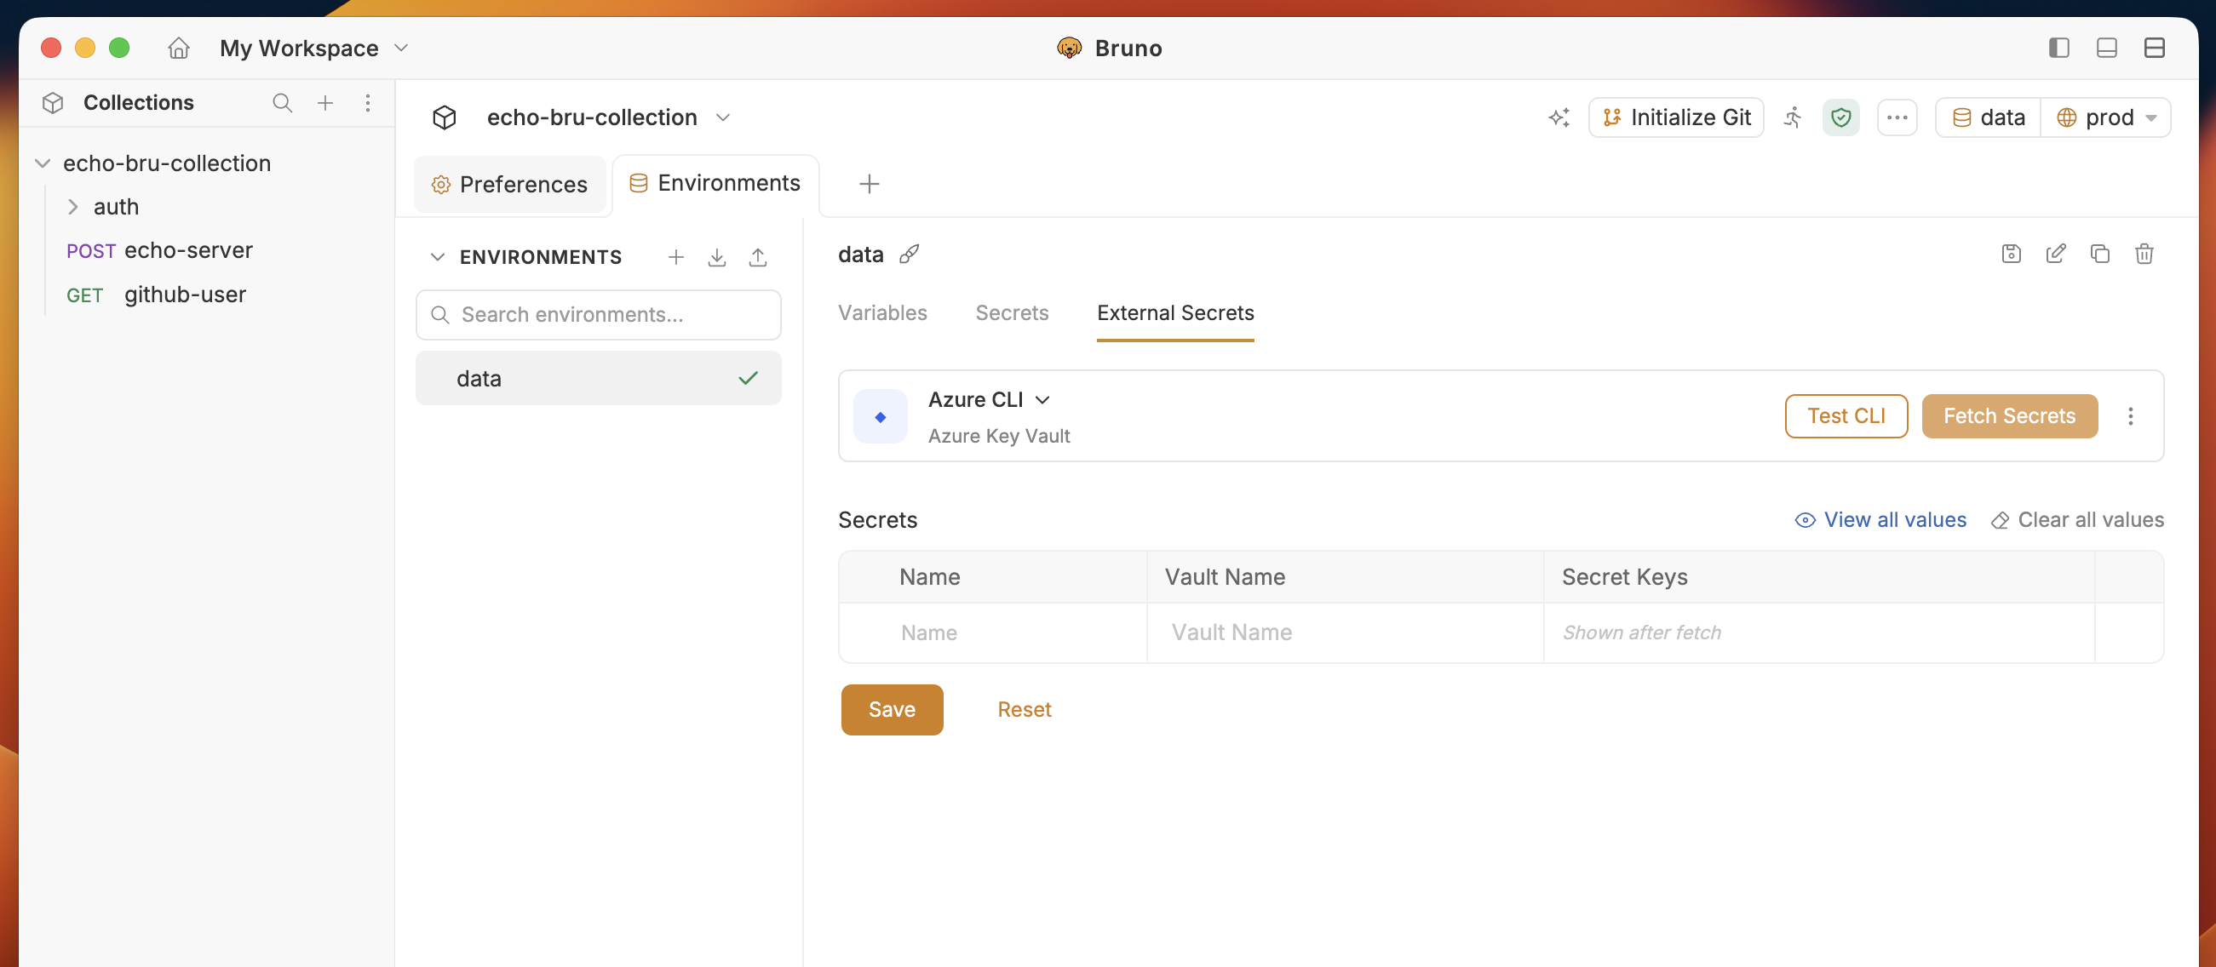Expand the auth folder

73,207
